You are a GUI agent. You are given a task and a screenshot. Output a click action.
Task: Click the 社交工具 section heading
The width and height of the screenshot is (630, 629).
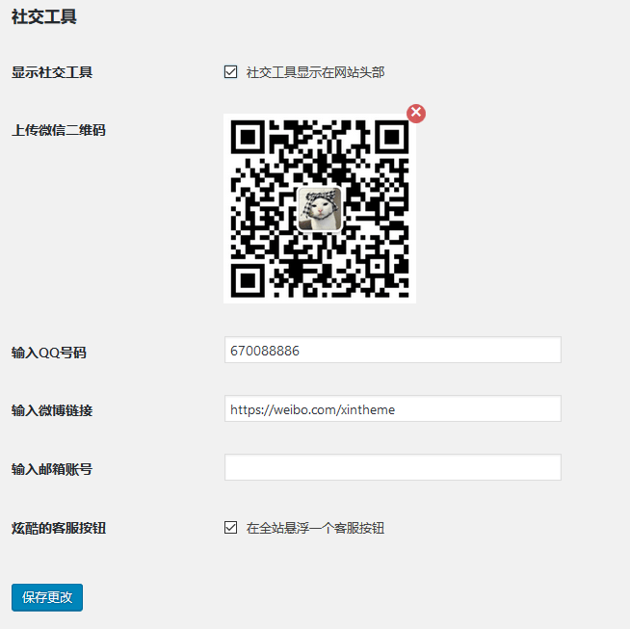click(x=43, y=17)
